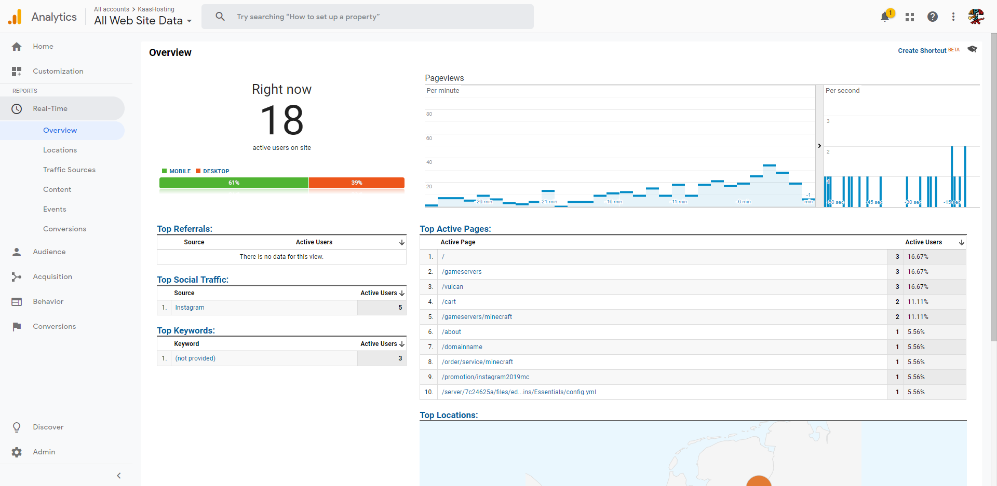This screenshot has height=486, width=997.
Task: Sort Top Active Pages by Active Users arrow
Action: point(962,242)
